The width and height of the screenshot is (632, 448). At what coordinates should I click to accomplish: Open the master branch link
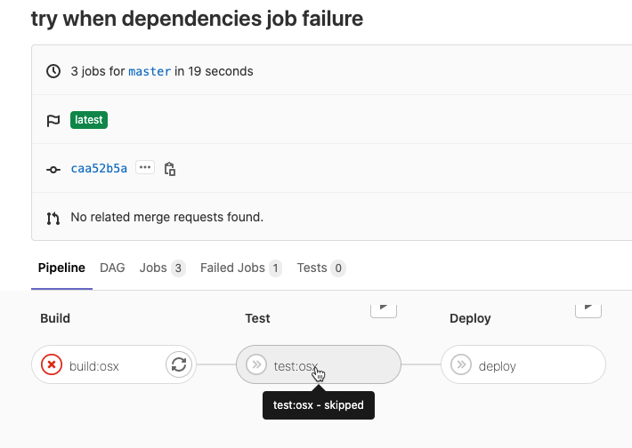pyautogui.click(x=150, y=71)
